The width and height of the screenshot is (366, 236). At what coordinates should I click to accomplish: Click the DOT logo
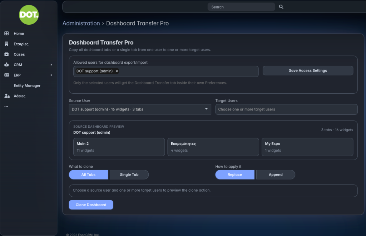pyautogui.click(x=29, y=15)
